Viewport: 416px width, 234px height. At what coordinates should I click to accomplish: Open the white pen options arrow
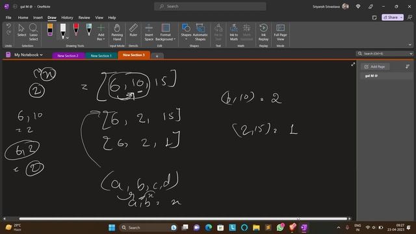click(x=68, y=38)
